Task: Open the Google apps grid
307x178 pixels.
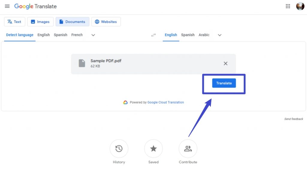Action: 288,6
